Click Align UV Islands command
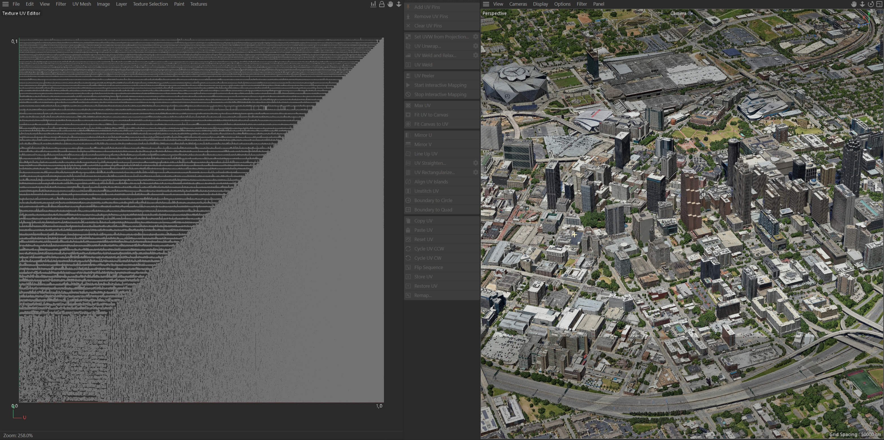The width and height of the screenshot is (884, 440). point(442,181)
